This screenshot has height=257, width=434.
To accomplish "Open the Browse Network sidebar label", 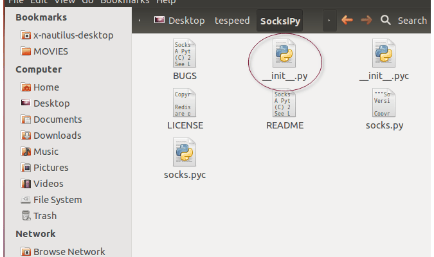I will point(69,251).
